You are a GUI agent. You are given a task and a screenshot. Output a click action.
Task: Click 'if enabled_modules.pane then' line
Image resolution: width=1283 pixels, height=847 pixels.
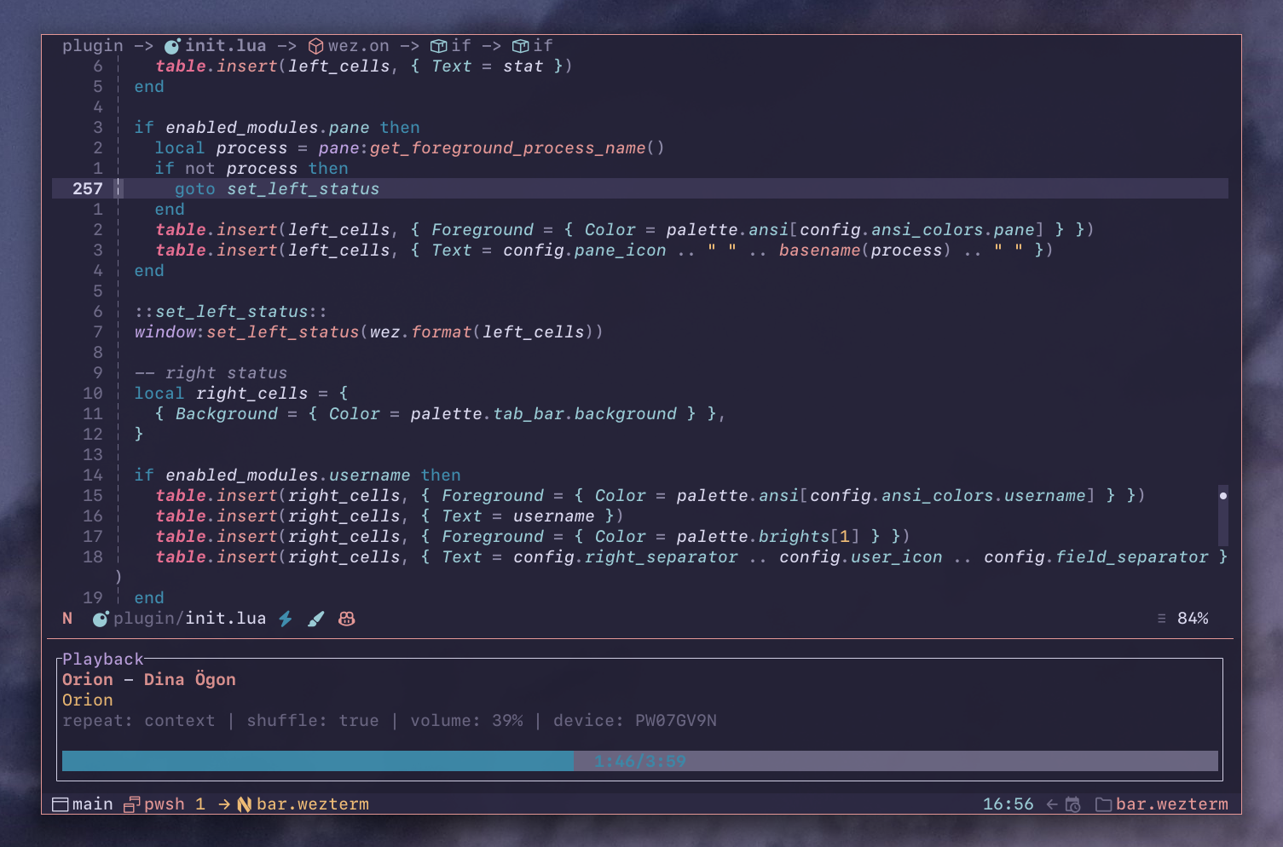[277, 128]
